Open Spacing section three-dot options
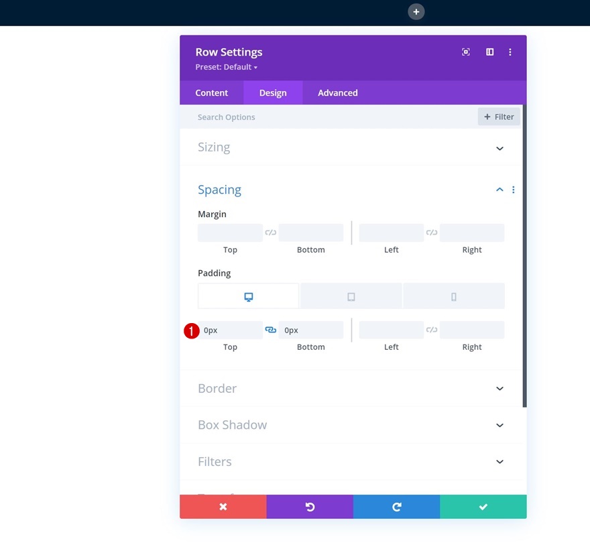This screenshot has height=555, width=590. click(514, 190)
